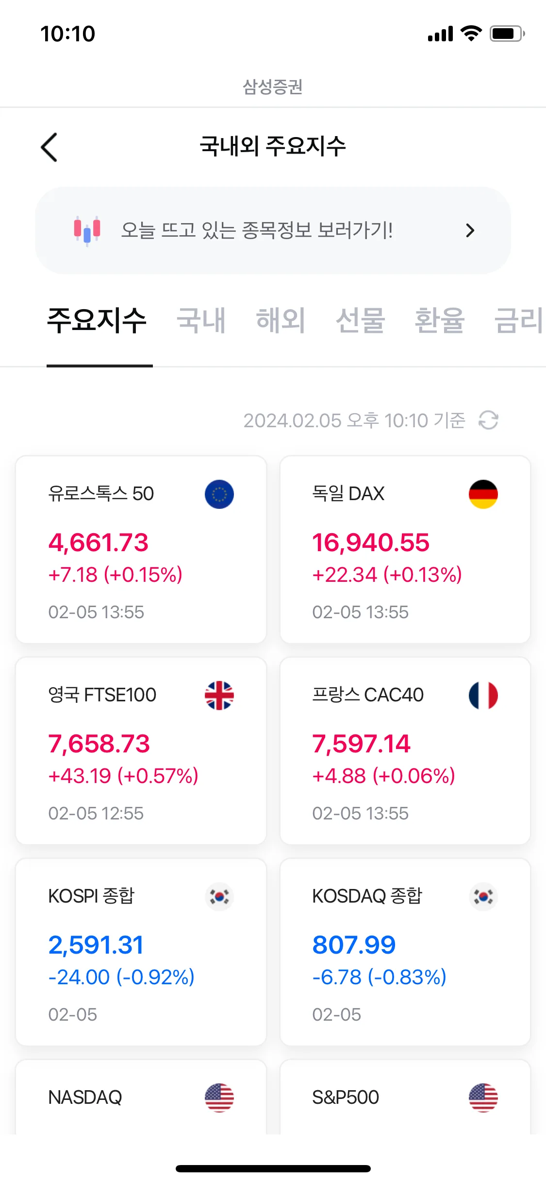Tap the candlestick chart banner icon
The width and height of the screenshot is (546, 1184).
pyautogui.click(x=87, y=230)
